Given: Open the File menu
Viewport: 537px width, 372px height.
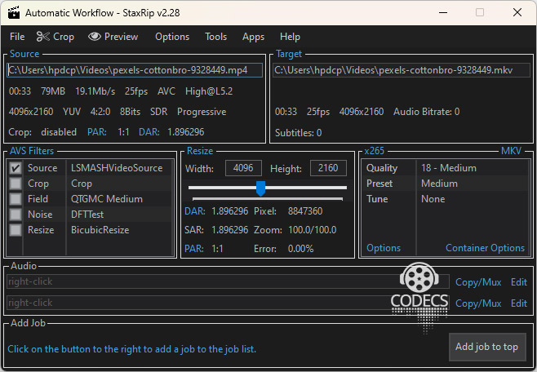Looking at the screenshot, I should point(17,37).
